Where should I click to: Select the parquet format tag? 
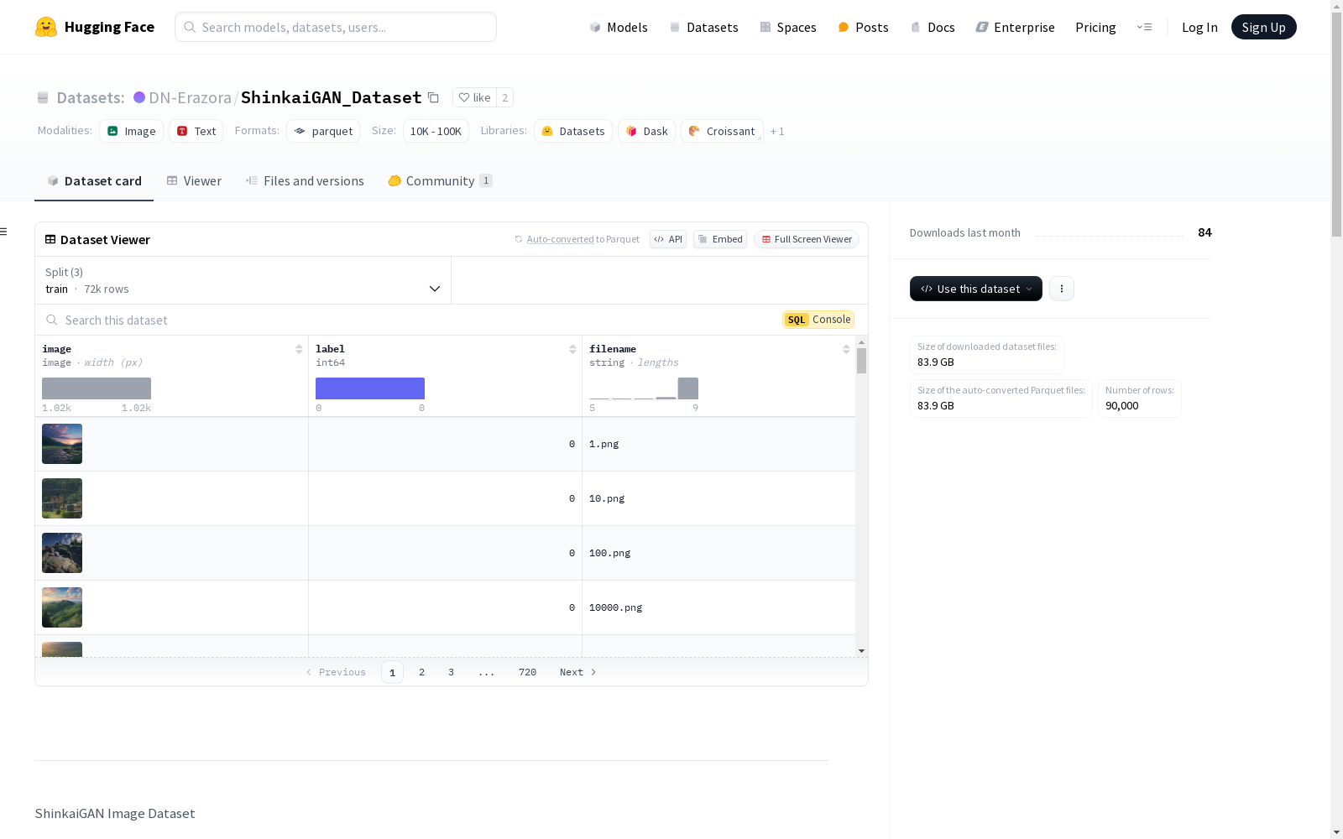point(323,131)
